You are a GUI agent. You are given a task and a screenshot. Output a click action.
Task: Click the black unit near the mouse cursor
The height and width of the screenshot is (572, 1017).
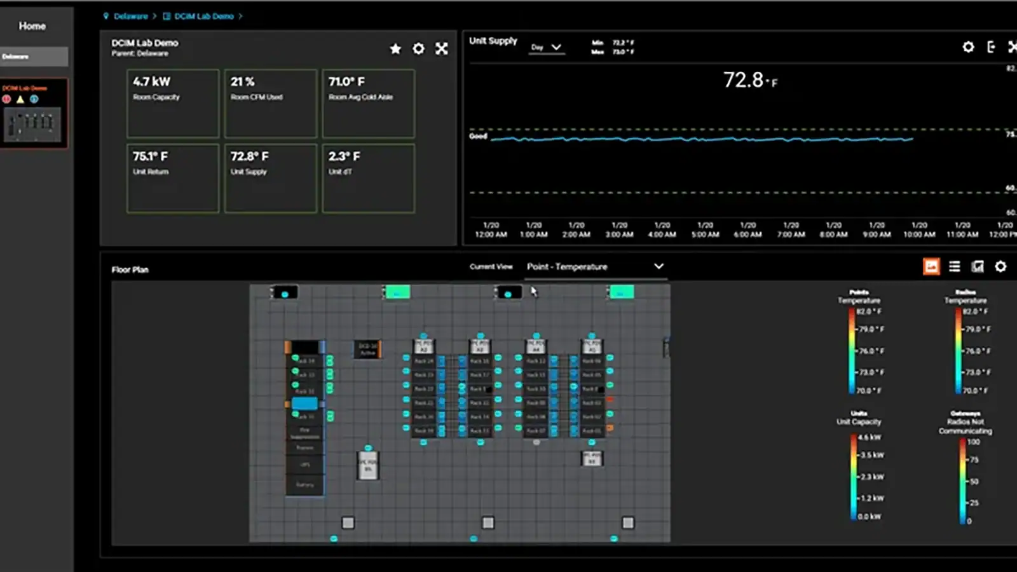(508, 292)
